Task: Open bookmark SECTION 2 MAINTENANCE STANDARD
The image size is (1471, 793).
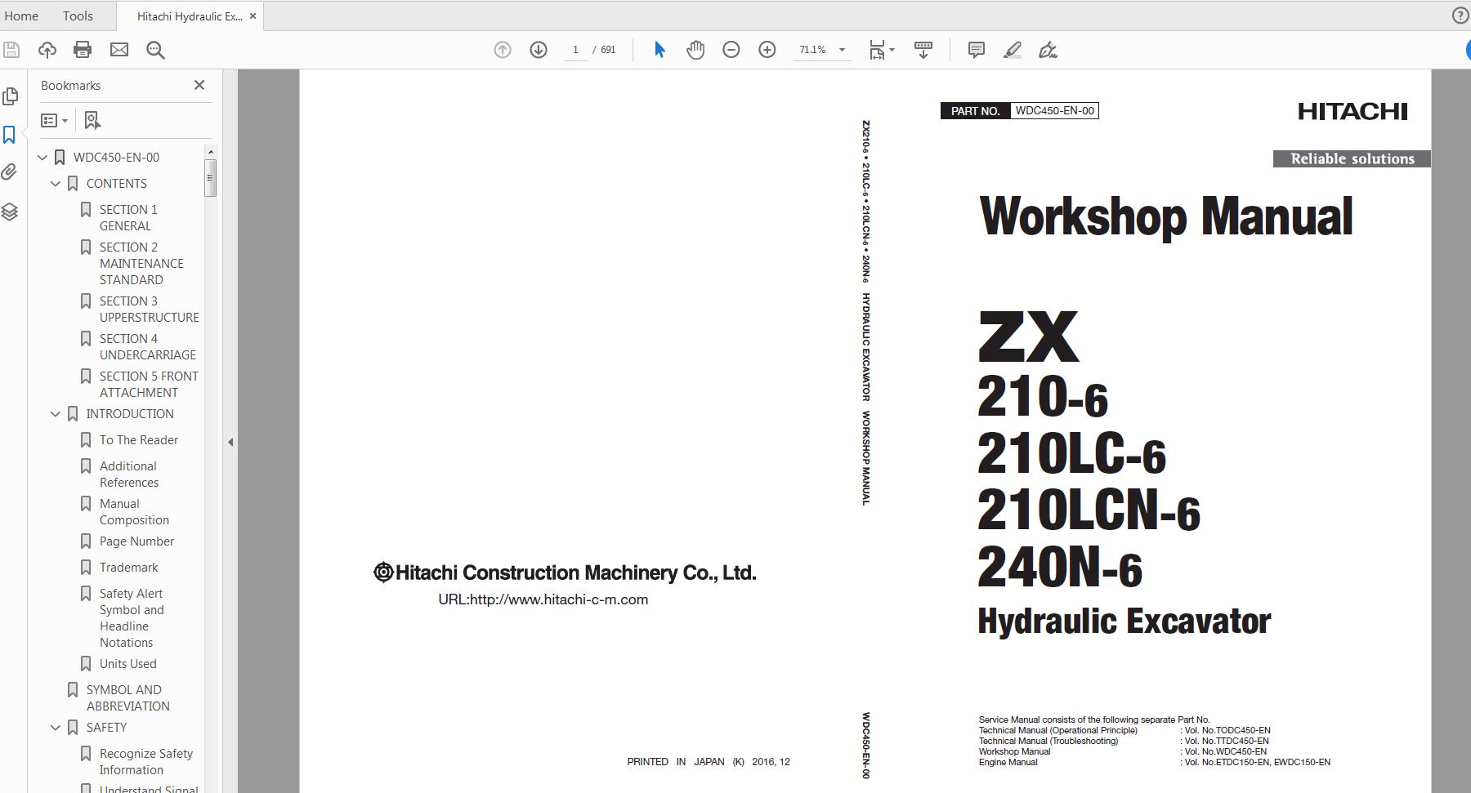Action: click(x=141, y=263)
